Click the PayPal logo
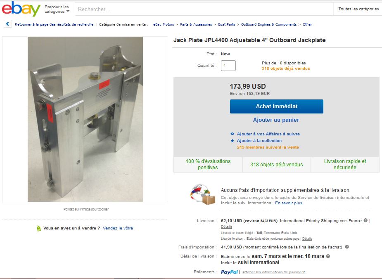 tap(229, 272)
